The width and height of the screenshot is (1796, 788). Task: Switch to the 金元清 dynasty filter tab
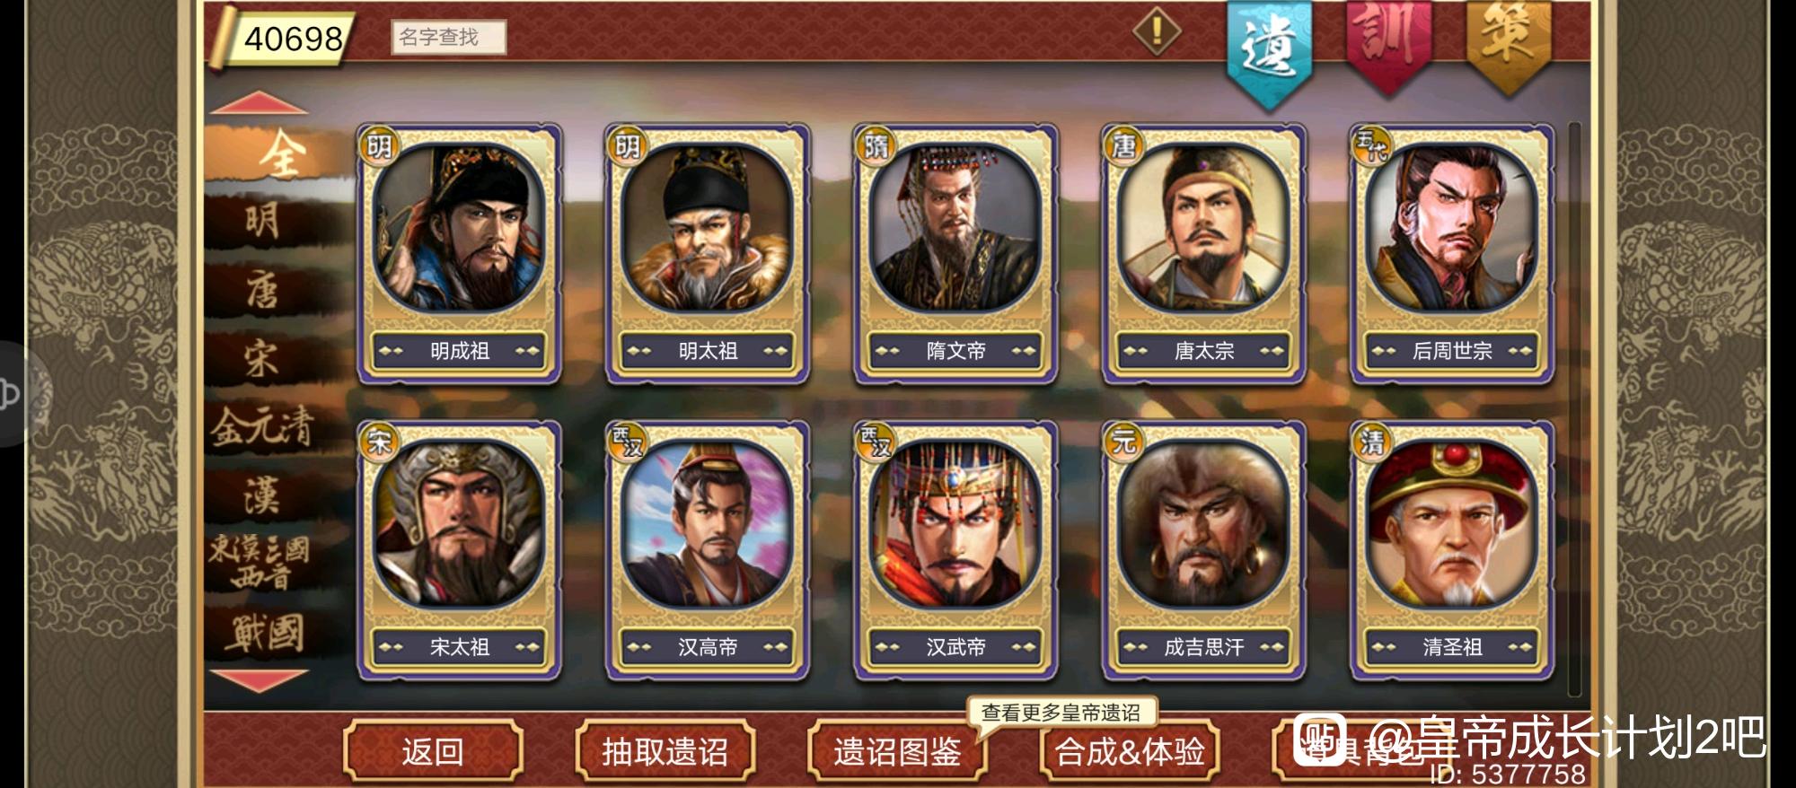[261, 425]
